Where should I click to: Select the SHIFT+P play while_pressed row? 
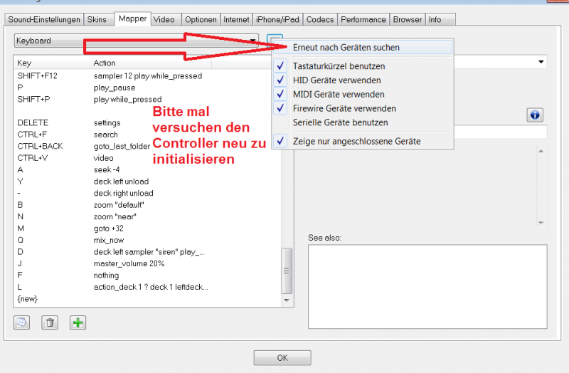point(147,99)
